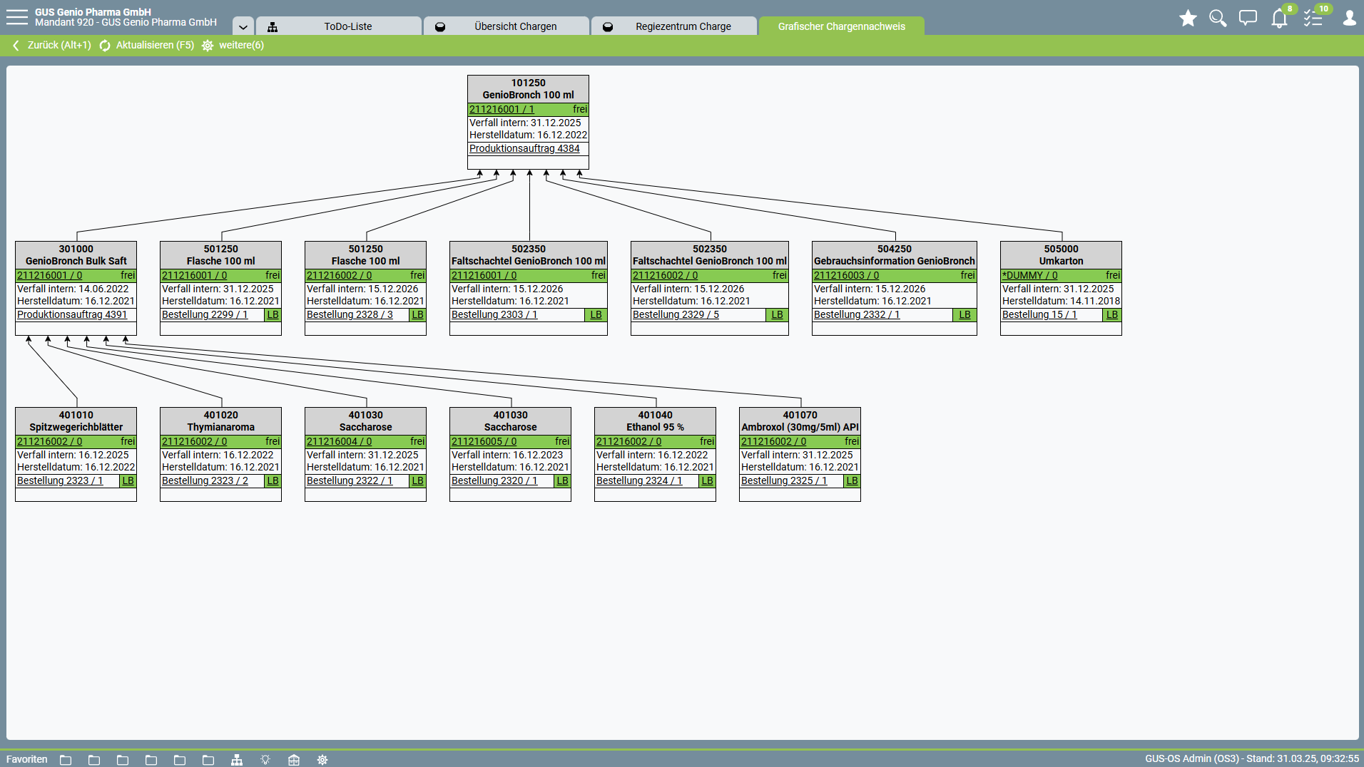Open Bestellung 2332 / 1 link

pyautogui.click(x=857, y=314)
